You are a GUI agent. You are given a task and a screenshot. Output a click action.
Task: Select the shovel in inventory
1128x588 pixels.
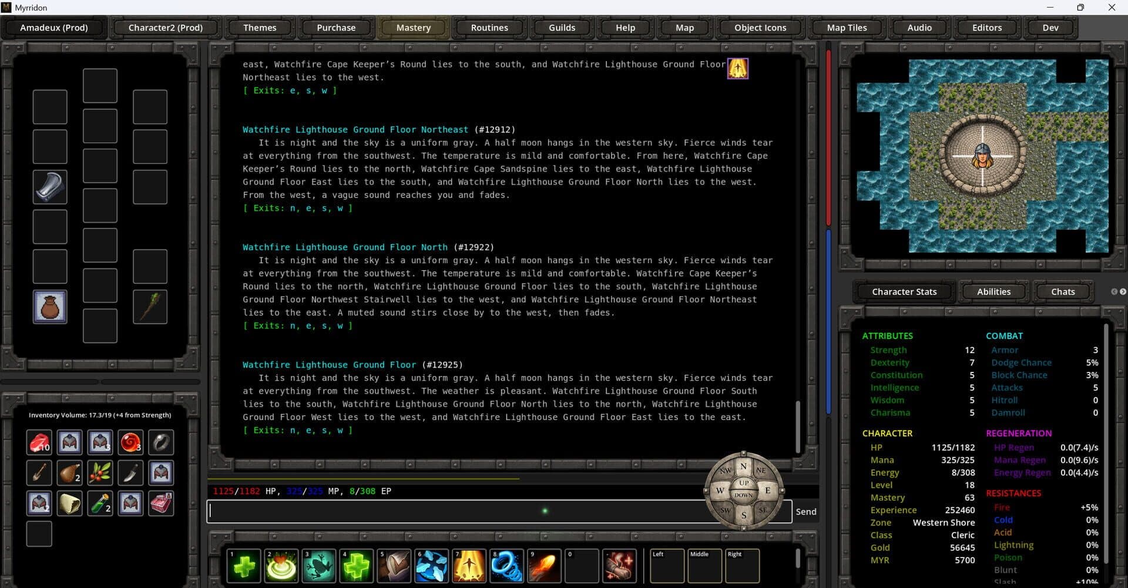[39, 473]
